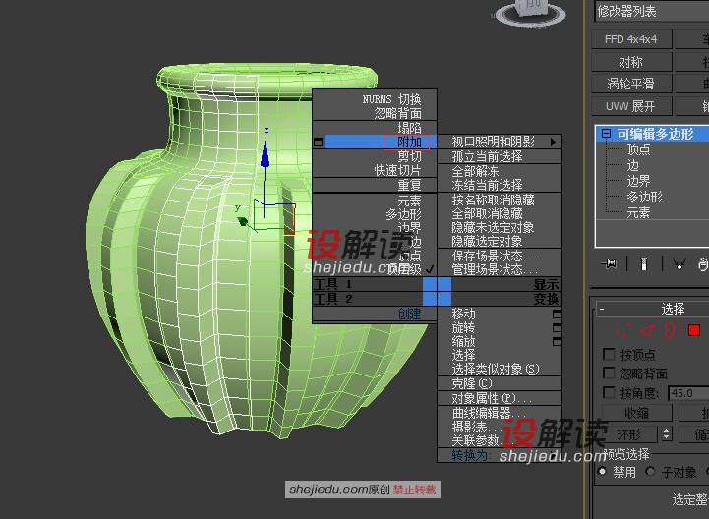Collapse the 可编辑多边形 tree node
This screenshot has width=709, height=519.
[x=606, y=134]
